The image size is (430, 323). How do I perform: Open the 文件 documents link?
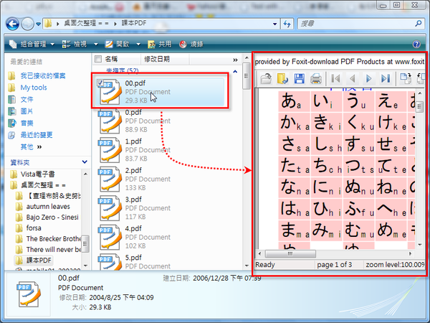(x=27, y=99)
